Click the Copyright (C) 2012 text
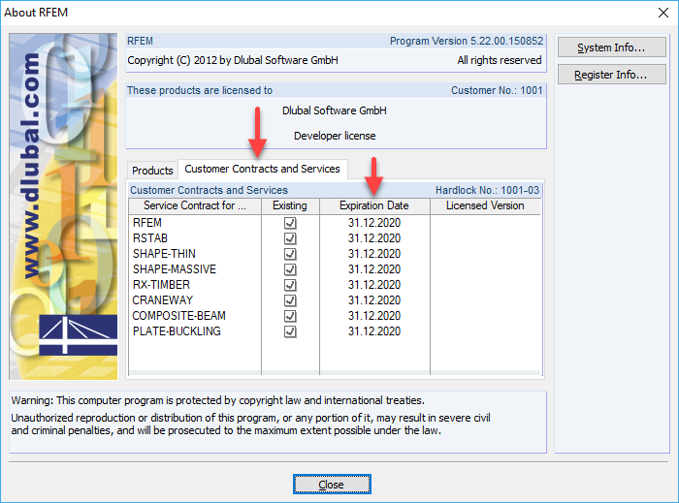The image size is (679, 503). 233,60
